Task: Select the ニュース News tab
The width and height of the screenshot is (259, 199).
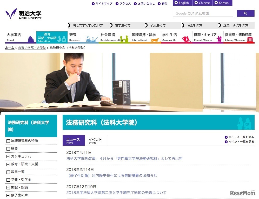Action: [74, 140]
